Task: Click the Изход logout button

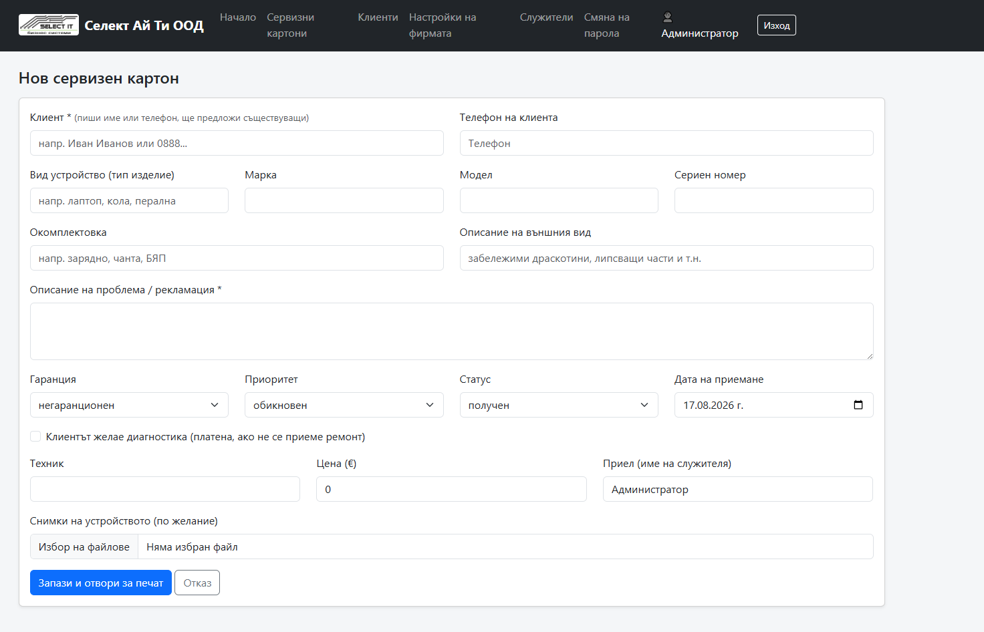Action: click(x=776, y=25)
